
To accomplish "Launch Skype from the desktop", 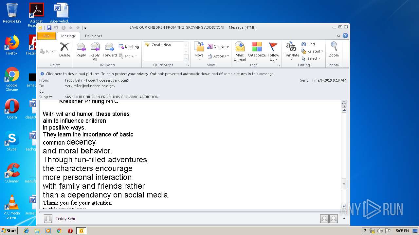I will (12, 141).
